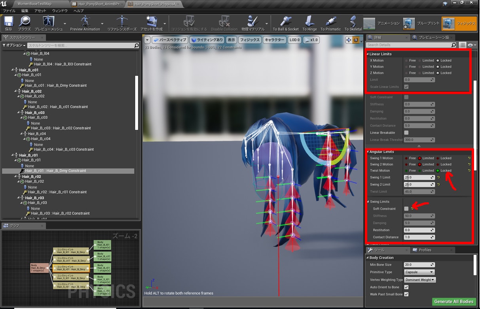Reset Swing 2 Limit to default arrow

[438, 185]
